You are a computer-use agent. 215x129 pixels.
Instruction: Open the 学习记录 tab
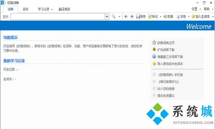pyautogui.click(x=44, y=9)
